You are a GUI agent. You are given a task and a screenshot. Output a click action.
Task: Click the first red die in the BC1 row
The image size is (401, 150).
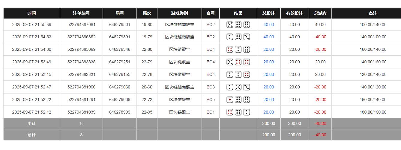pos(230,112)
